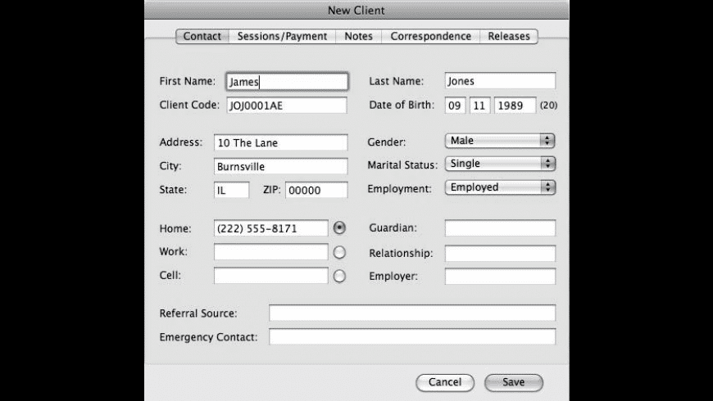Save the new client record
713x401 pixels.
pyautogui.click(x=513, y=382)
